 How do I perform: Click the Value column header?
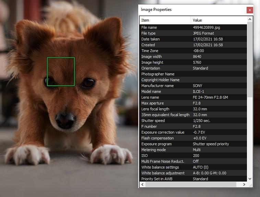(219, 20)
